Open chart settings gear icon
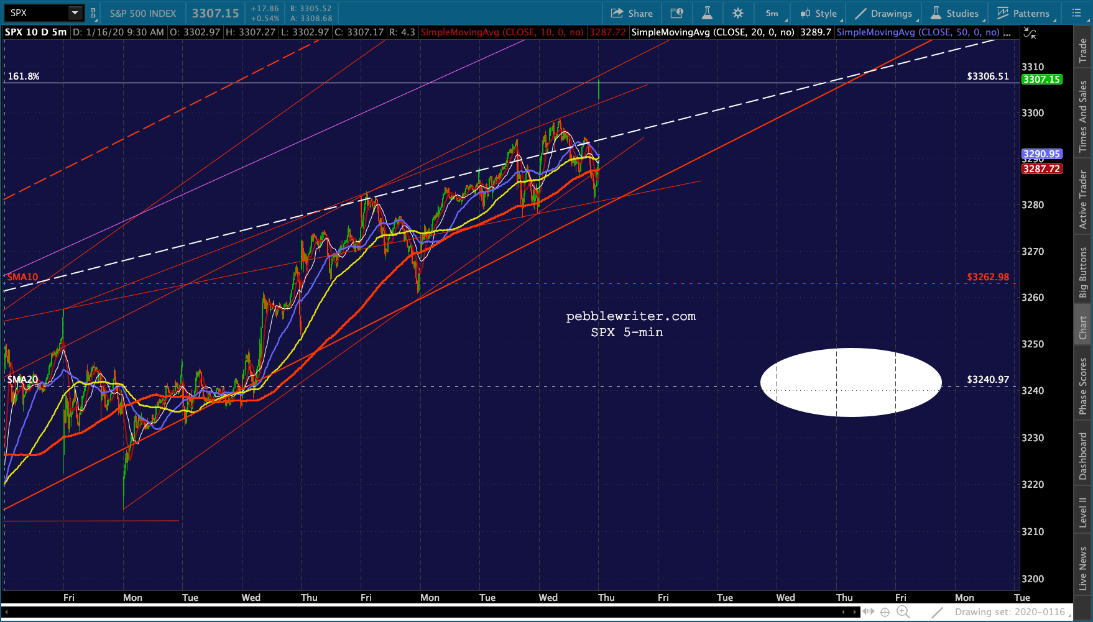This screenshot has width=1093, height=622. [x=738, y=13]
